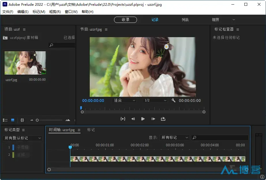This screenshot has height=180, width=266.
Task: Adjust the thumbnail zoom slider
Action: click(38, 120)
